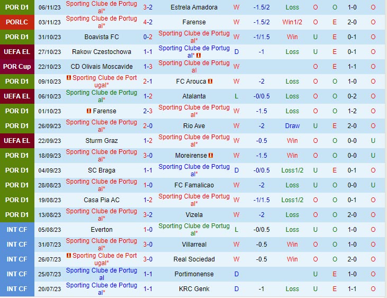Click the red card icon on the 26/07/23 Sporting row
387x298 pixels.
click(x=69, y=256)
